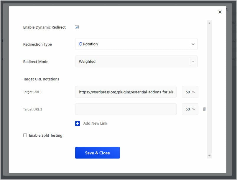The height and width of the screenshot is (180, 237).
Task: Select Target URL 2 percentage weight box
Action: coord(190,109)
